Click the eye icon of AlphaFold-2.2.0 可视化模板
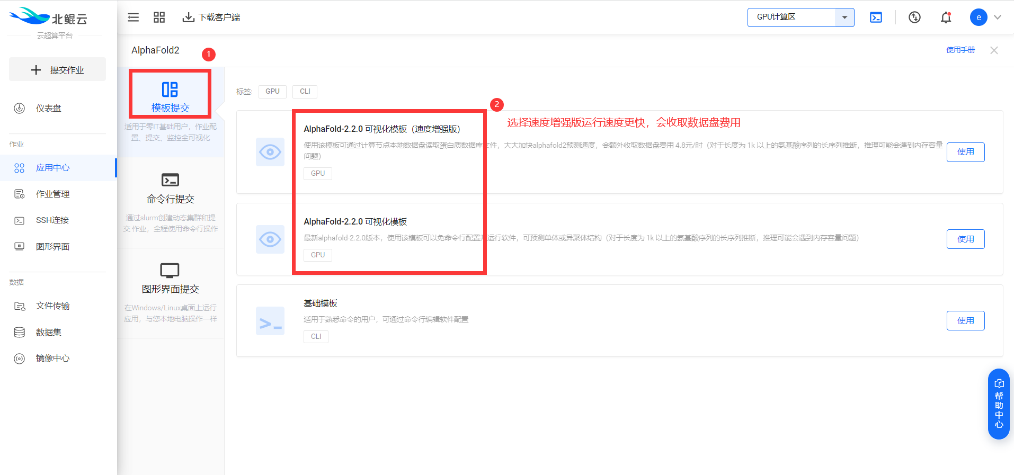Viewport: 1014px width, 475px height. [270, 239]
